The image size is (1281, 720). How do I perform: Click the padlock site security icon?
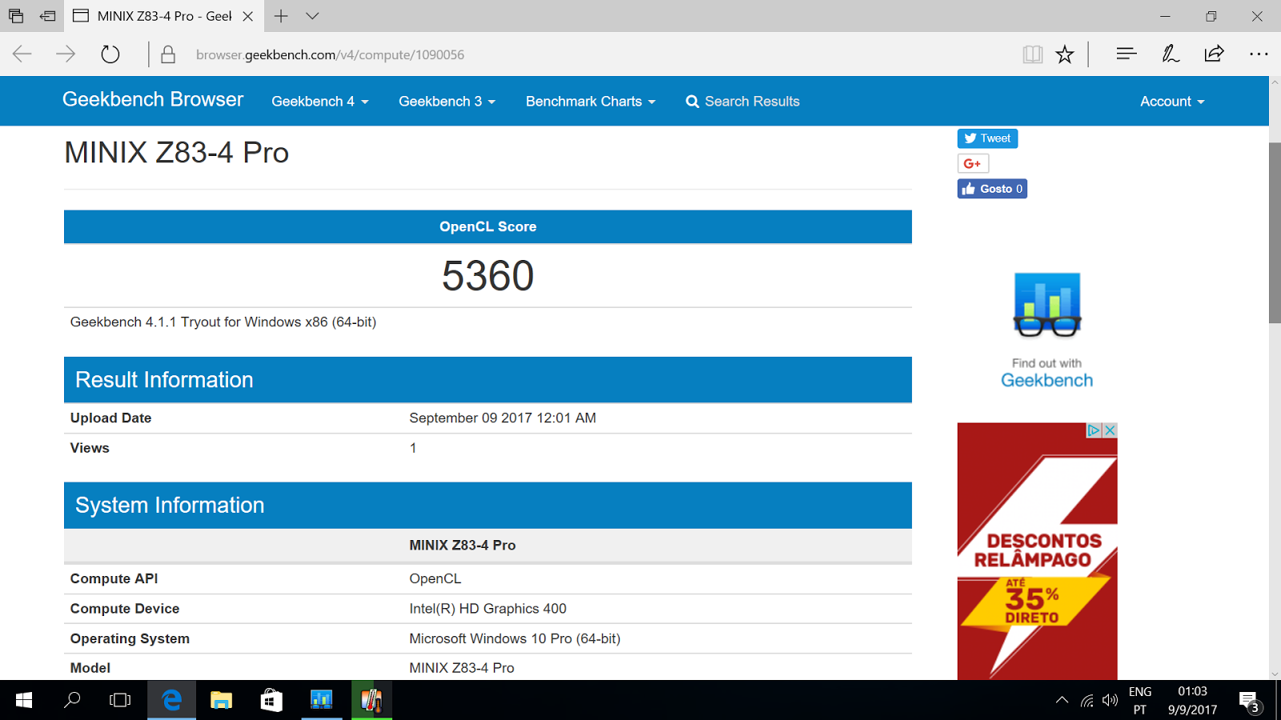pos(168,54)
